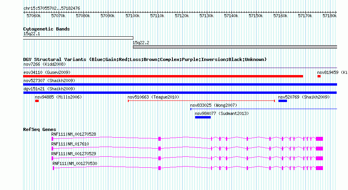Click the nsv819459 variant label
This screenshot has height=190, width=348.
[x=332, y=72]
